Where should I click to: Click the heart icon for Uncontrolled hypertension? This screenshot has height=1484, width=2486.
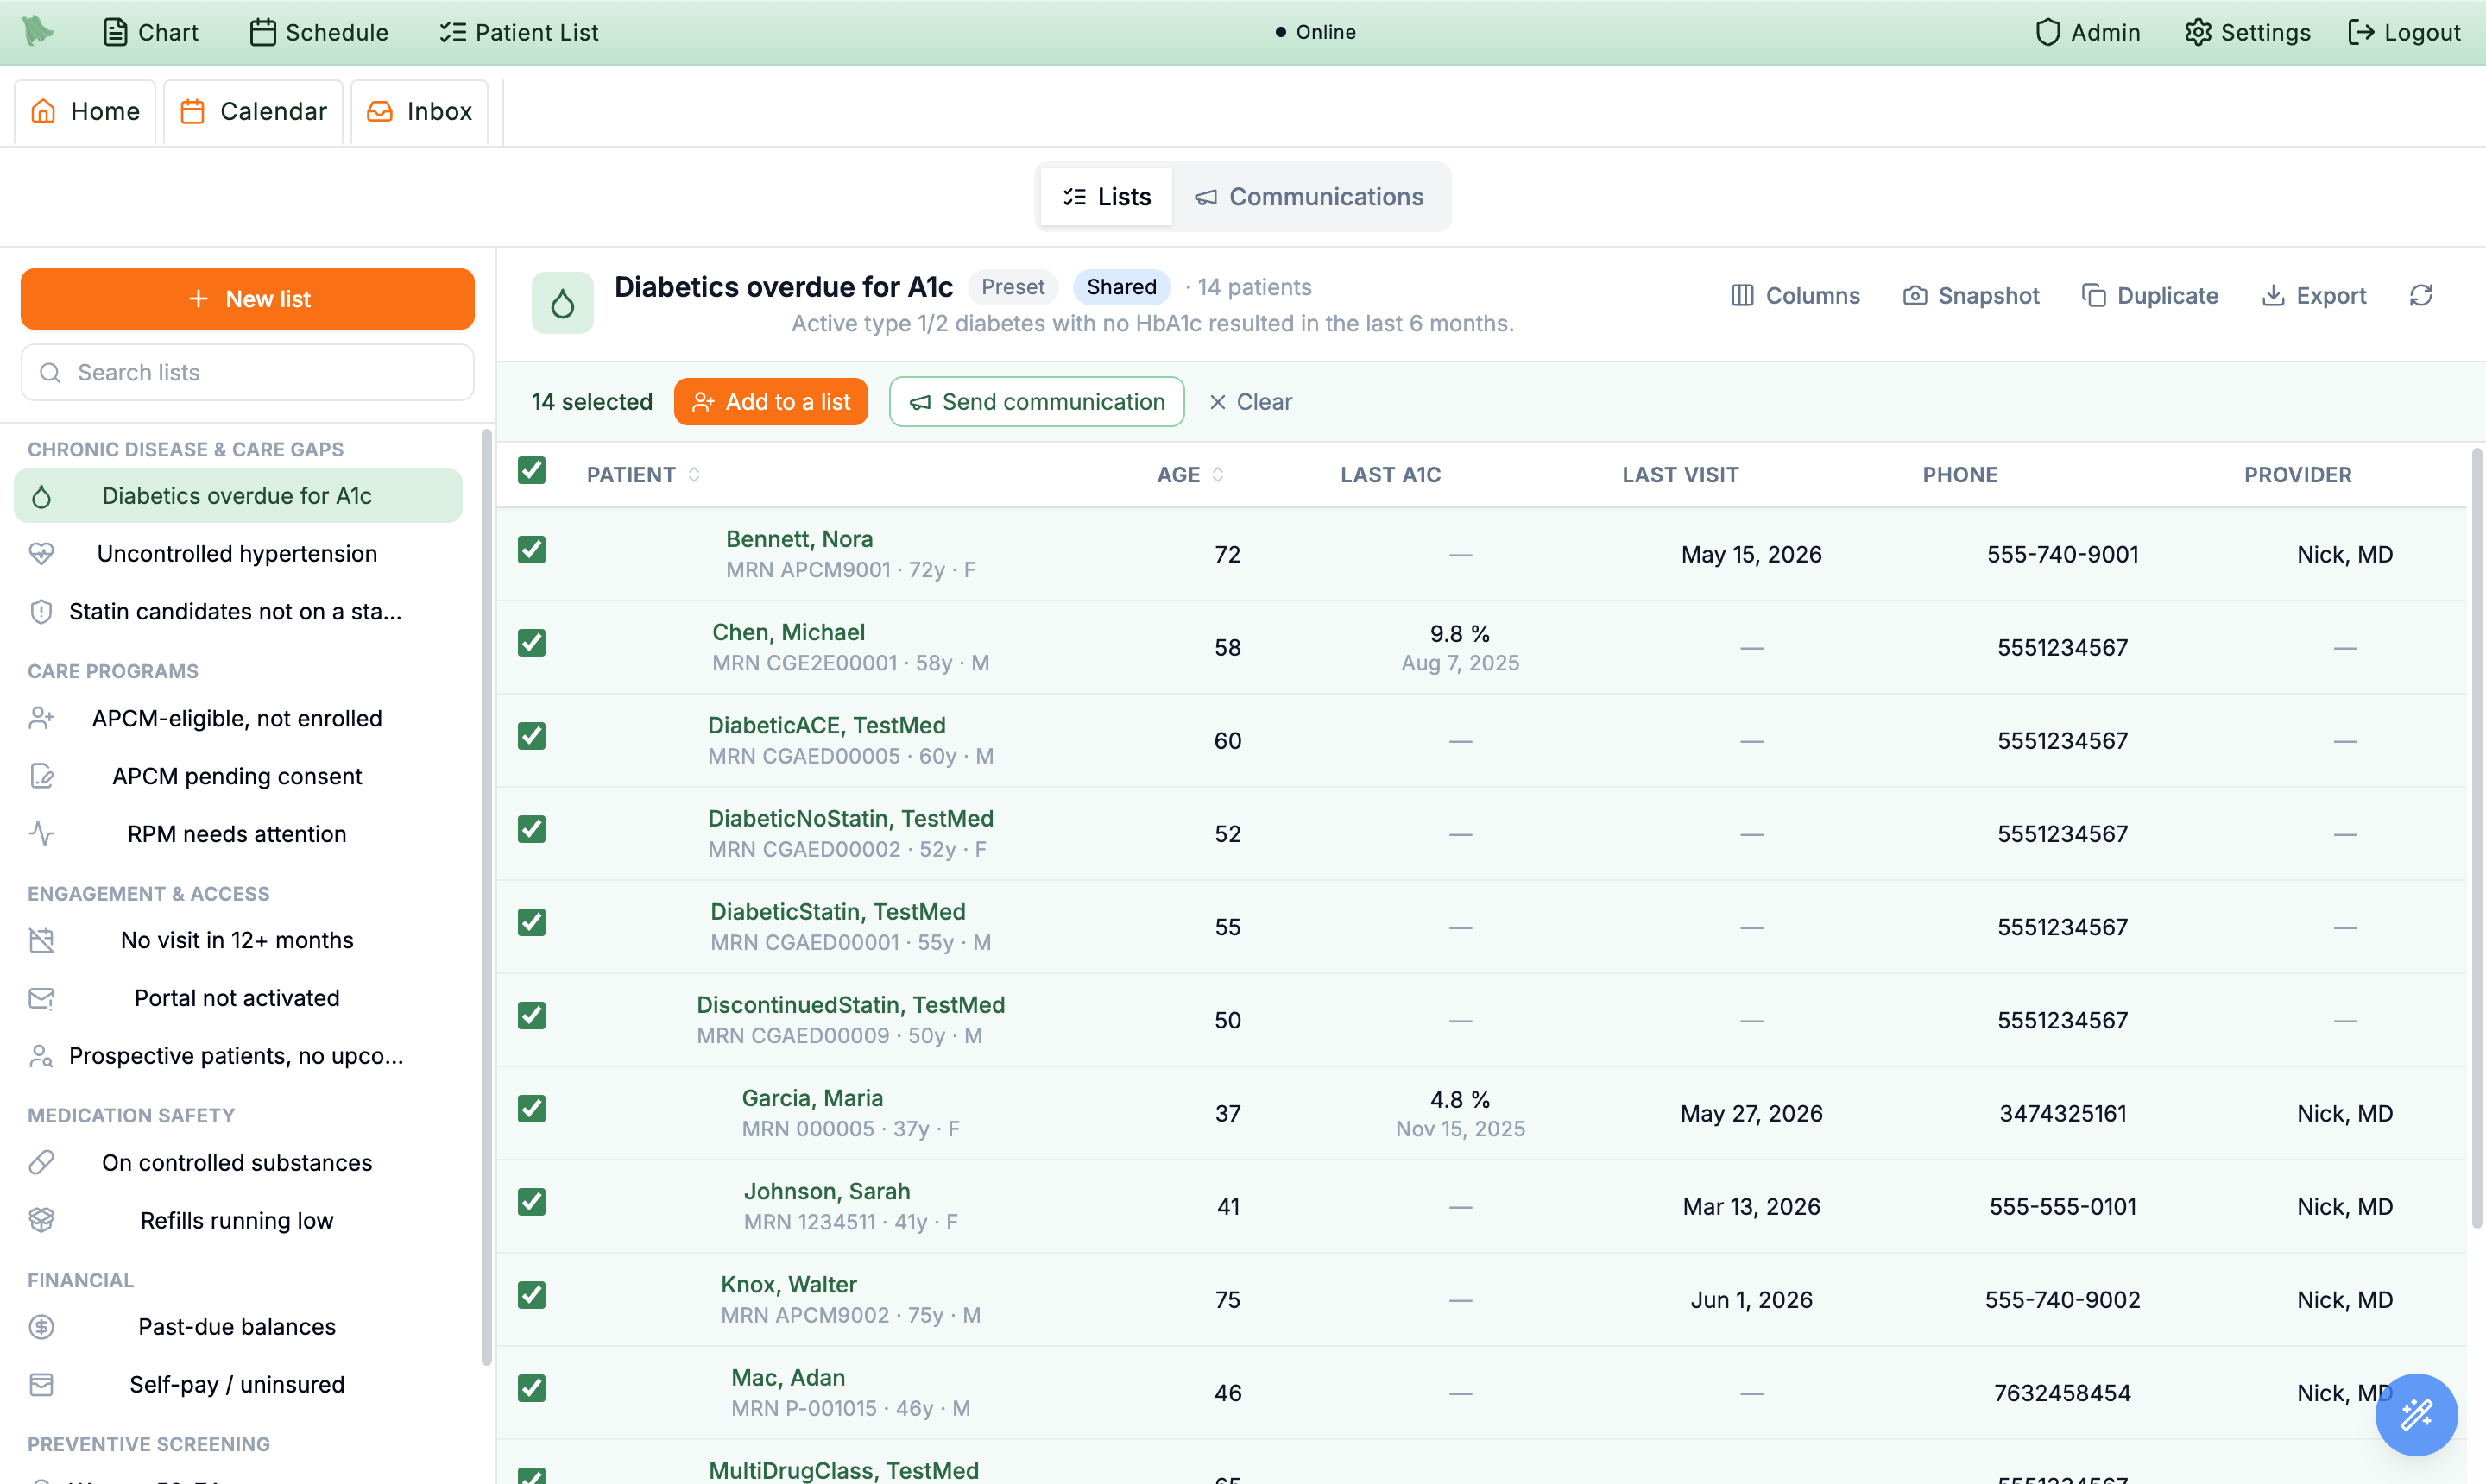pyautogui.click(x=41, y=553)
